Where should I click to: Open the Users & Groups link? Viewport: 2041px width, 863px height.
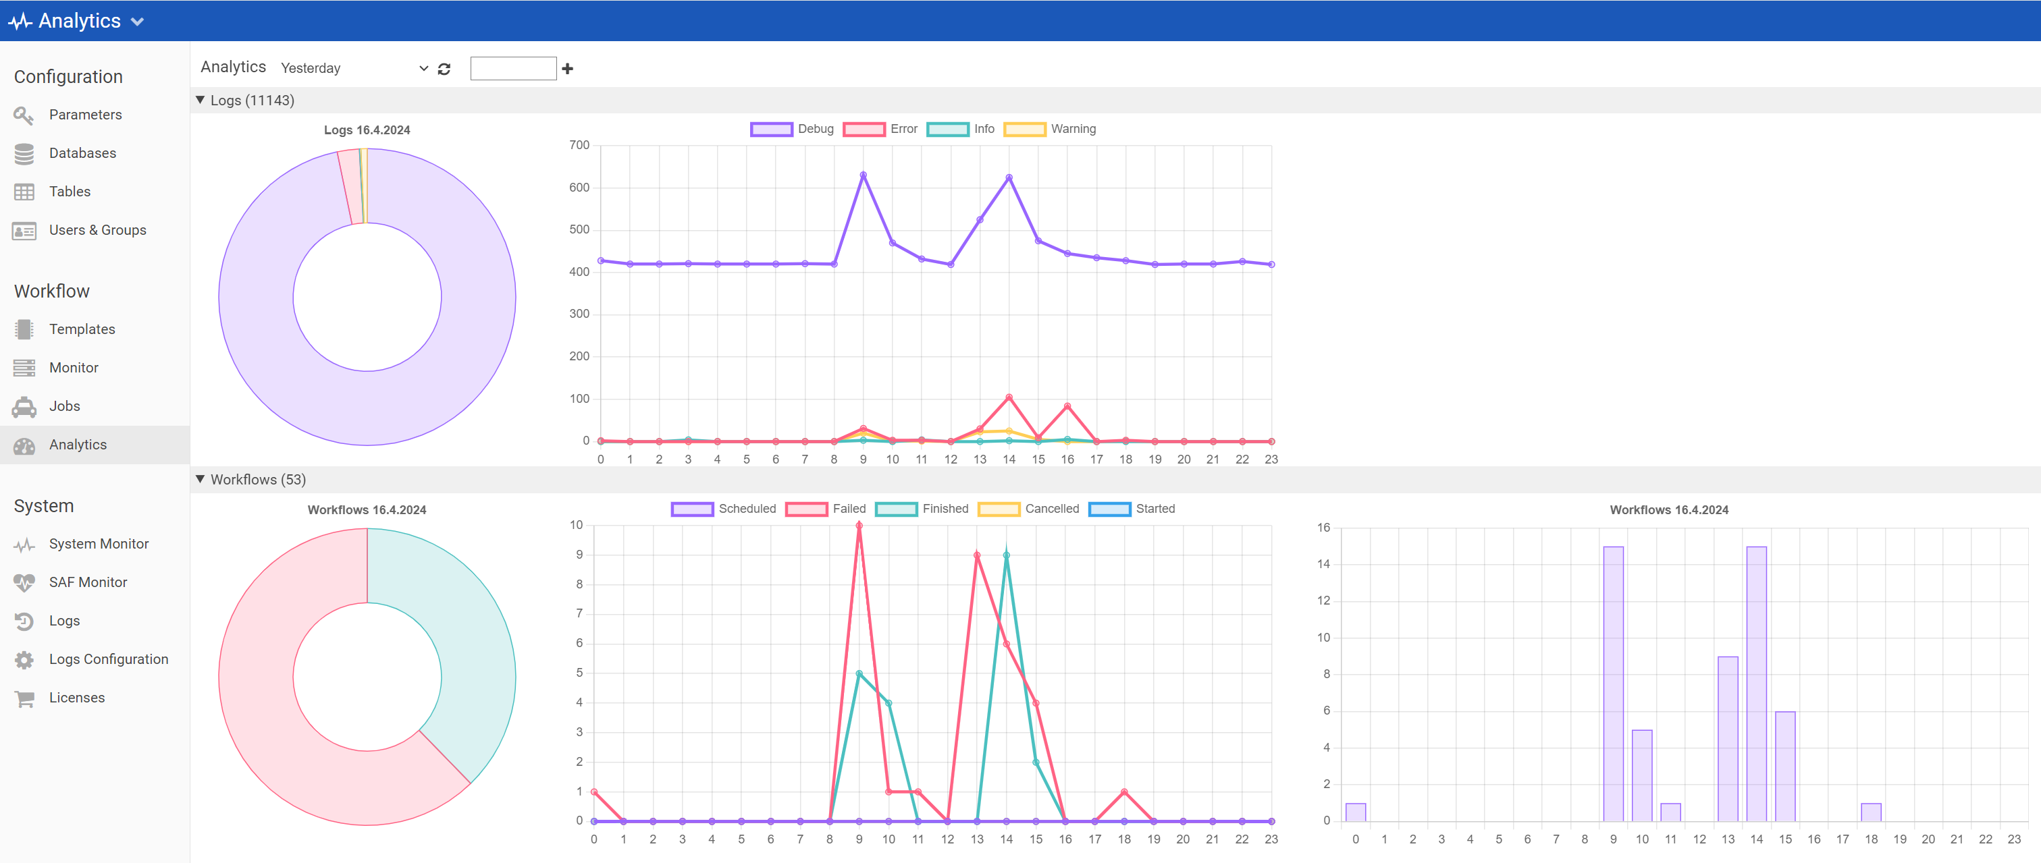97,230
